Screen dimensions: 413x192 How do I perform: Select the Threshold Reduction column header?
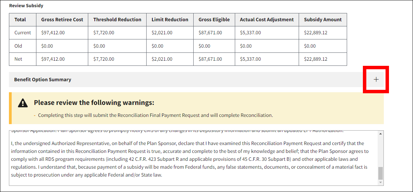(x=117, y=20)
